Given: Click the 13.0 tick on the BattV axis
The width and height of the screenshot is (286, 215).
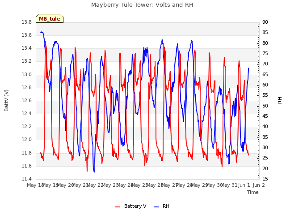Looking at the screenshot, I should [27, 75].
